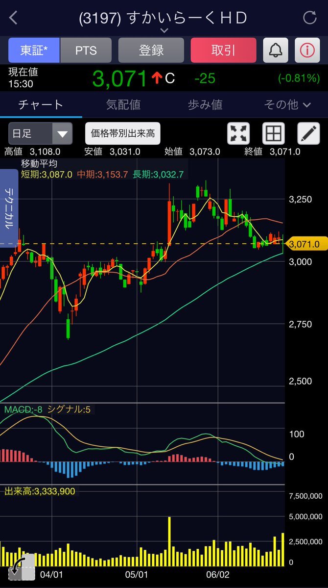Tap the 現在値 15:30 label

click(23, 77)
